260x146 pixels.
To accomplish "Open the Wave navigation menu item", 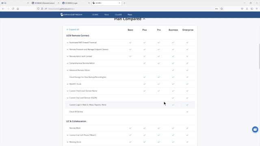I will tap(106, 15).
